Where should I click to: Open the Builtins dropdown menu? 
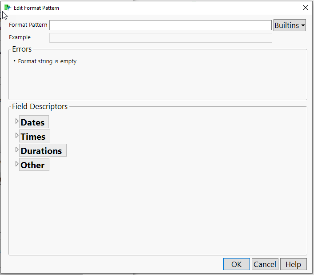click(x=290, y=25)
